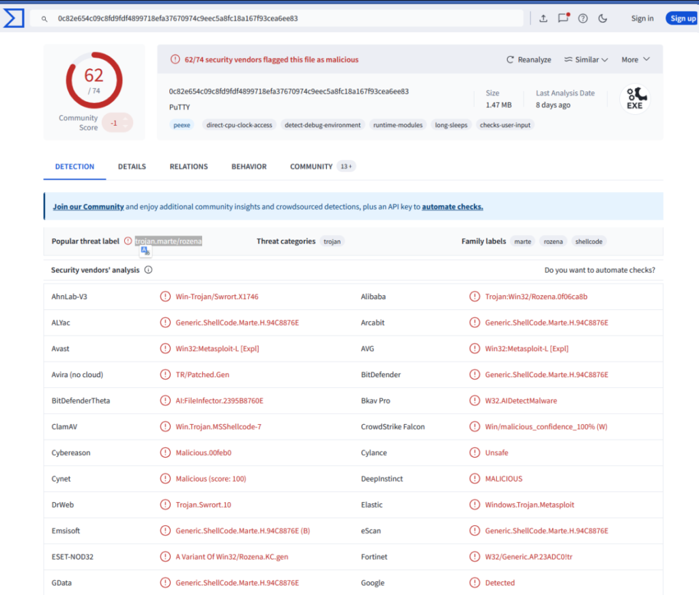Vote down community score arrow
The height and width of the screenshot is (595, 699).
tap(126, 126)
